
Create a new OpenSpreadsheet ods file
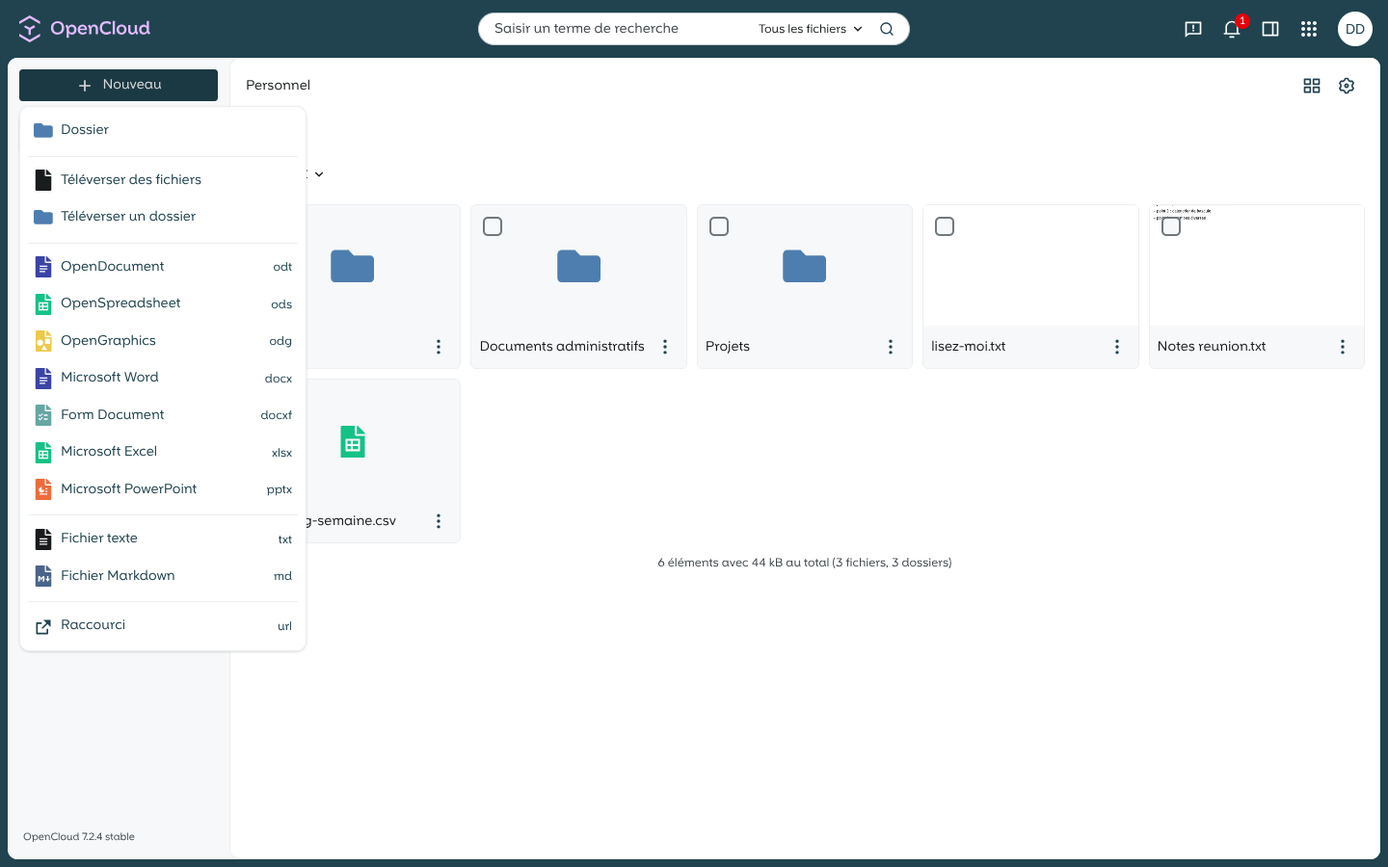coord(163,303)
